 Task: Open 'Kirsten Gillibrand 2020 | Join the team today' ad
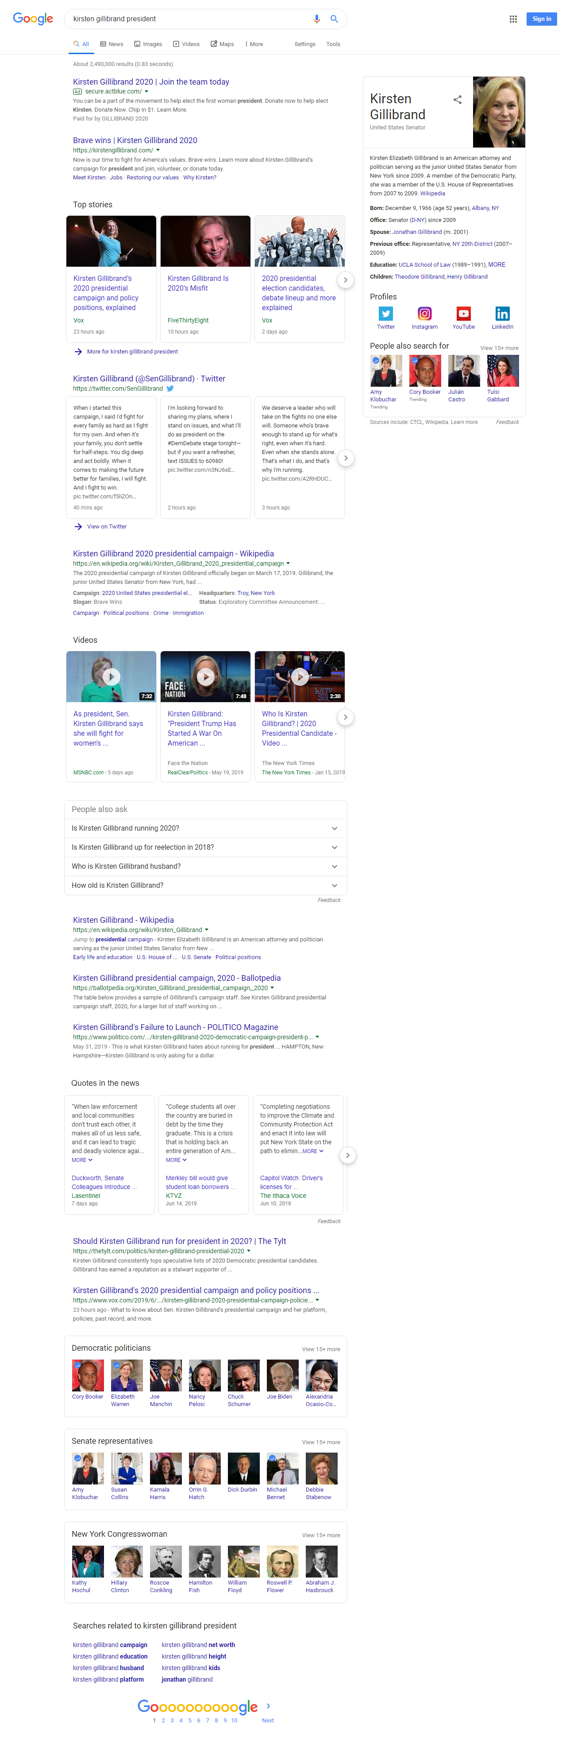coord(151,82)
